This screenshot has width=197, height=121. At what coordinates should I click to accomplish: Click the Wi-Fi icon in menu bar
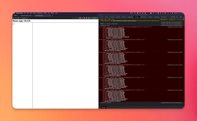coord(168,13)
